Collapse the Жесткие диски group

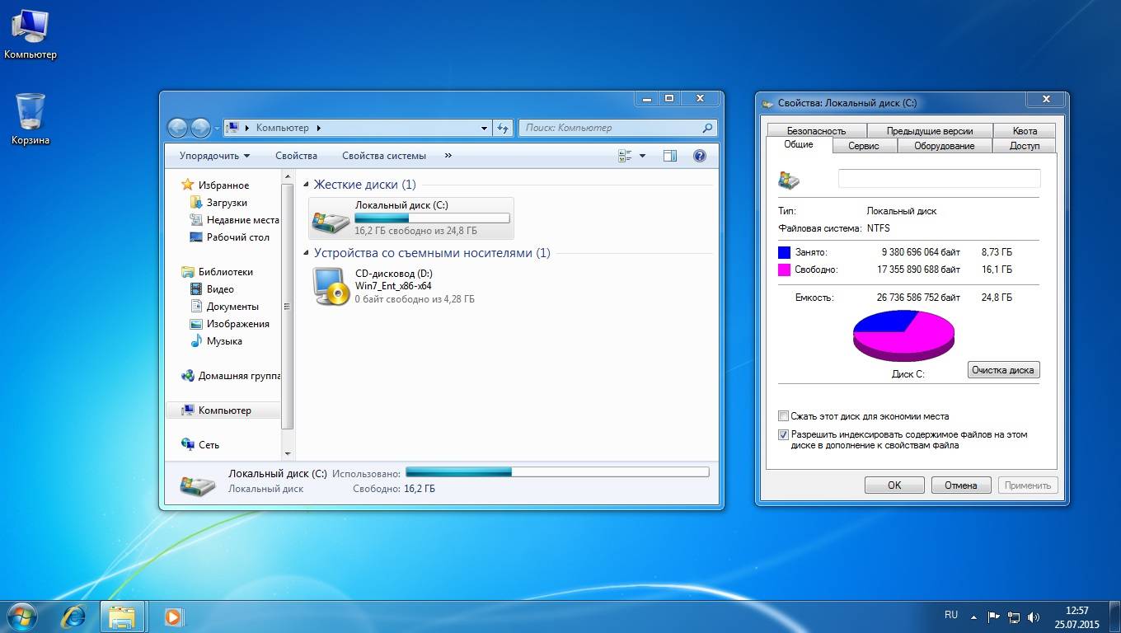(307, 185)
